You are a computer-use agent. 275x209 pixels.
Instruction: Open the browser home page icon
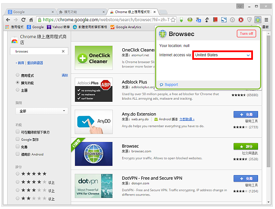coord(31,20)
